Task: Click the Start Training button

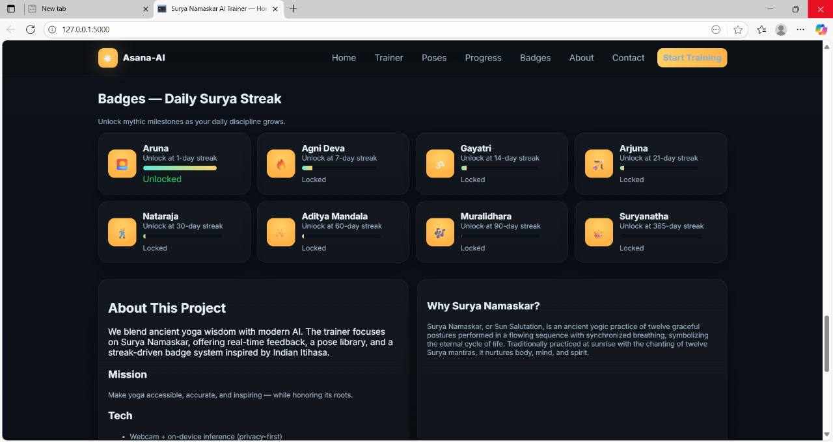Action: (x=692, y=58)
